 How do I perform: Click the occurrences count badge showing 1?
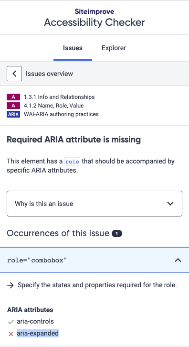[117, 233]
